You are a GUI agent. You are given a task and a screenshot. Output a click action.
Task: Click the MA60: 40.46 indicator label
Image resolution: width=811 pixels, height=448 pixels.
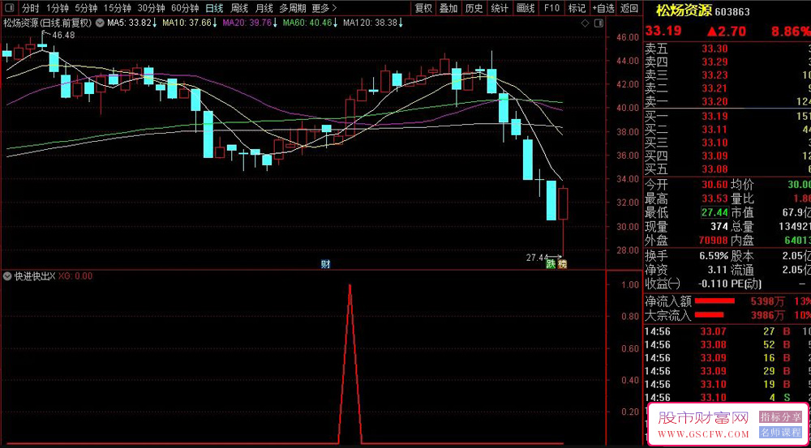311,23
